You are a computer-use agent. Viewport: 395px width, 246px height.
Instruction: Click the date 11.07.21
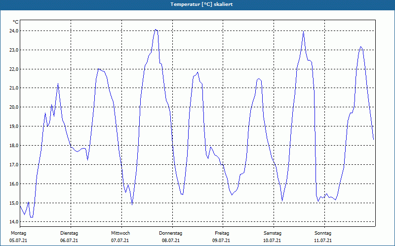coord(323,241)
